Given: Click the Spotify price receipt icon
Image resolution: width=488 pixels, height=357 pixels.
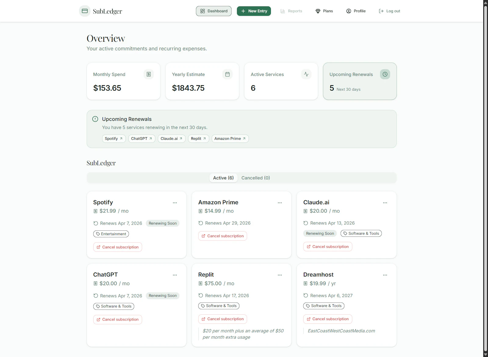Looking at the screenshot, I should (95, 211).
